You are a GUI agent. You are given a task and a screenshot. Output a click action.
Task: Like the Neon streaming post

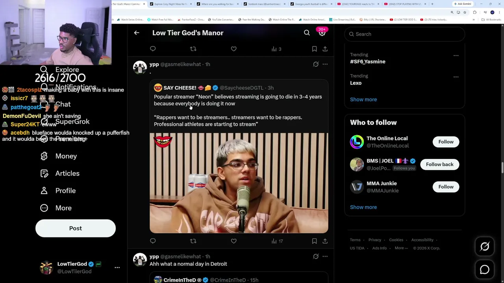[x=234, y=241]
